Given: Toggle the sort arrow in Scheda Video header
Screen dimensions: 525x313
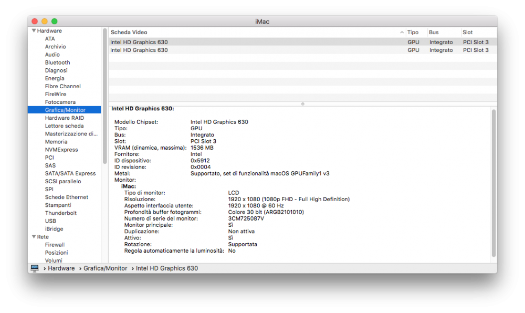Looking at the screenshot, I should [402, 32].
